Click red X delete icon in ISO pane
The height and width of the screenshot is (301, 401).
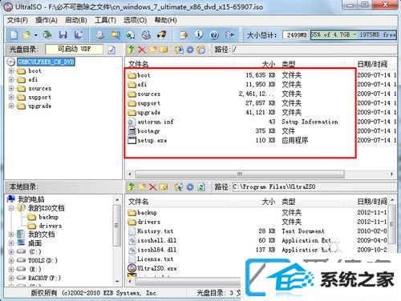[x=142, y=50]
